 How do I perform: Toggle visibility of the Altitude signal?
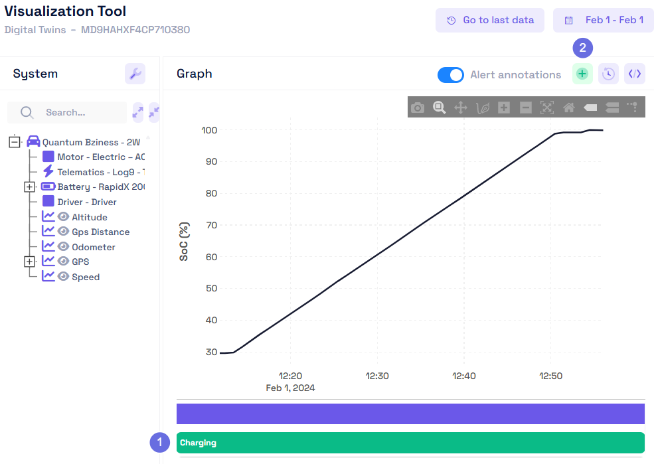pyautogui.click(x=63, y=216)
